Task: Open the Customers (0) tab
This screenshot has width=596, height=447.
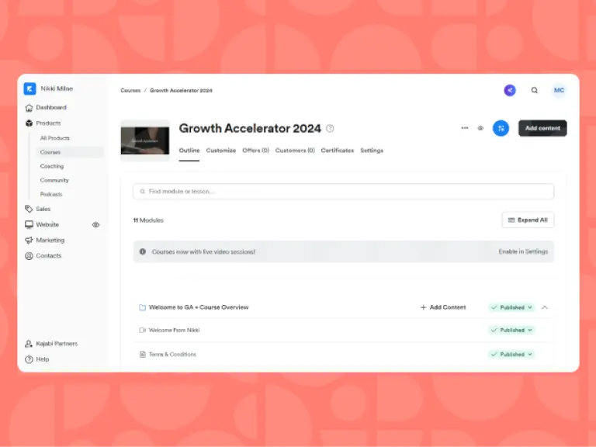Action: point(295,151)
